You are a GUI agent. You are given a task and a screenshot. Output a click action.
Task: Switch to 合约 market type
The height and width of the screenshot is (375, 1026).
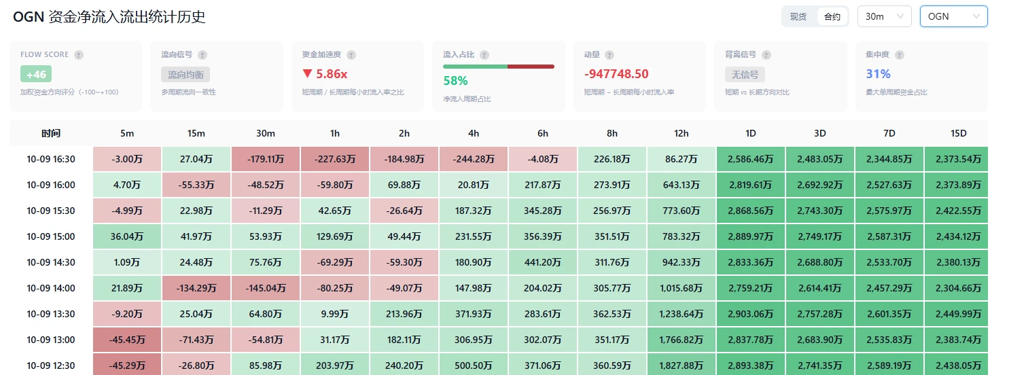pyautogui.click(x=832, y=17)
